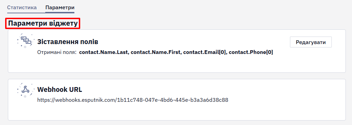Click the Отримані поля label

[x=57, y=53]
